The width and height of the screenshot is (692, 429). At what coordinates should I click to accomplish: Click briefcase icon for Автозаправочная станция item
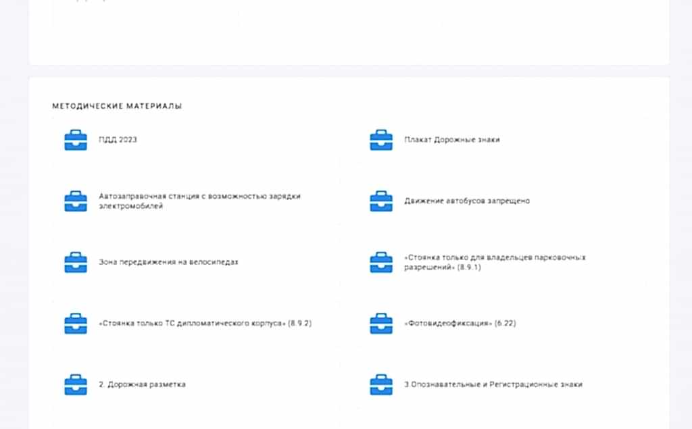tap(76, 201)
